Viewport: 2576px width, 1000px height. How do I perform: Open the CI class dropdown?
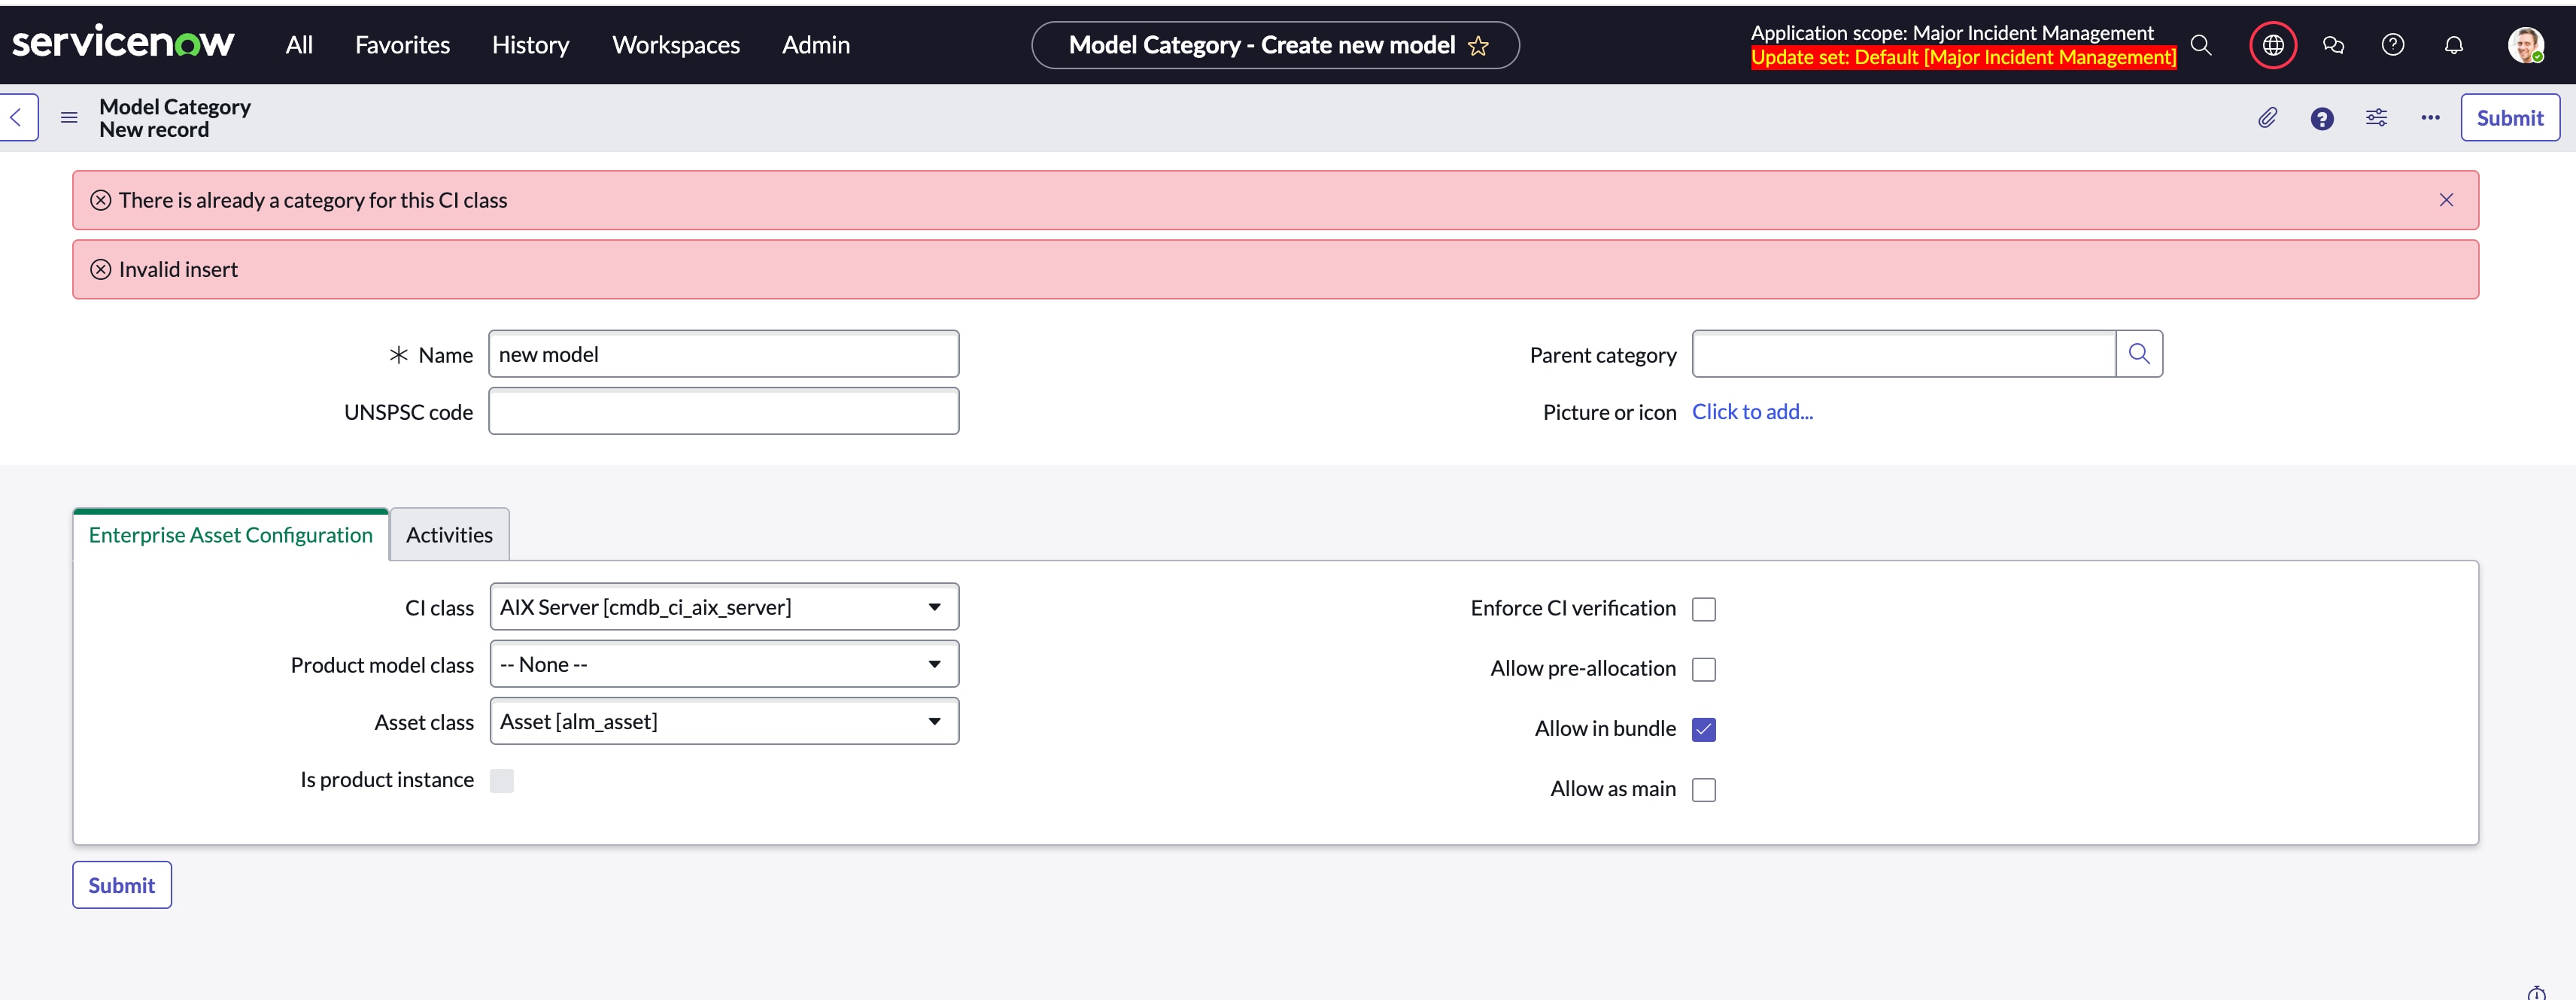pos(724,607)
